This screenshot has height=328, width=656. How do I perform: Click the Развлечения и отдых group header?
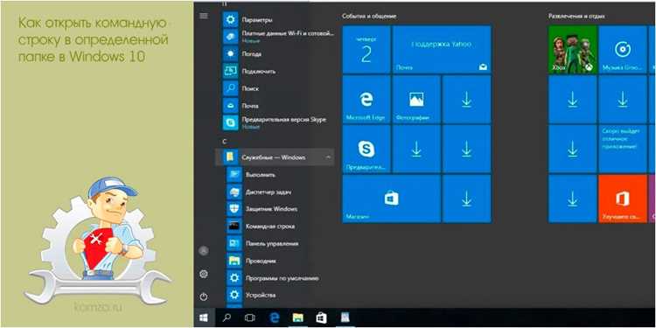[576, 16]
